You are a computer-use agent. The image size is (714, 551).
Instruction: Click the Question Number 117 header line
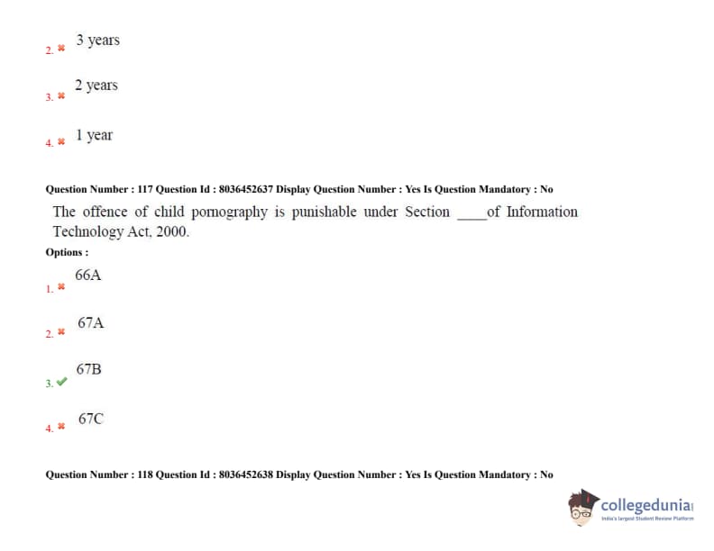tap(299, 189)
